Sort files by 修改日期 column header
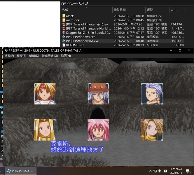Screen dimensions: 194x175 pyautogui.click(x=120, y=10)
